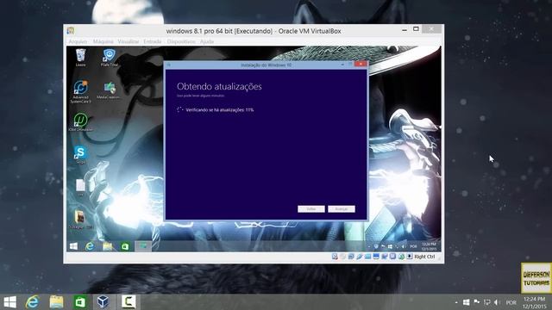
Task: Click the Right Ctrl host key label
Action: tap(424, 257)
